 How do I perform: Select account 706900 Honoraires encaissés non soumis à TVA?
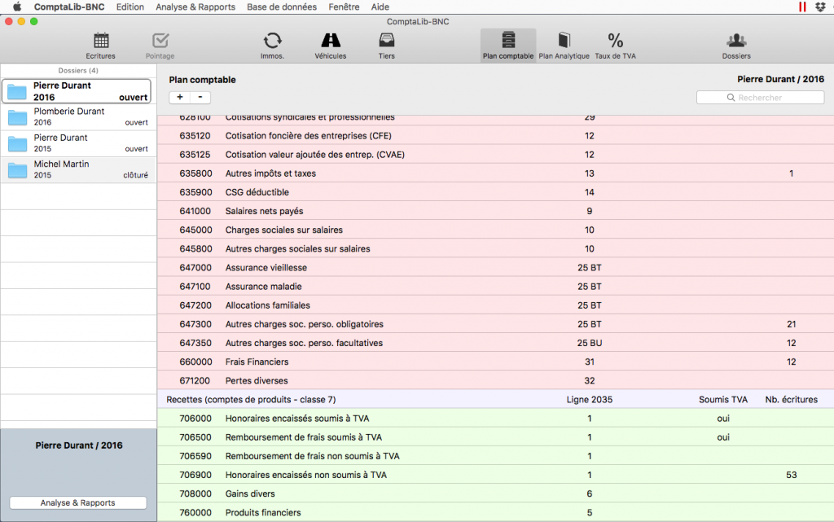point(496,476)
